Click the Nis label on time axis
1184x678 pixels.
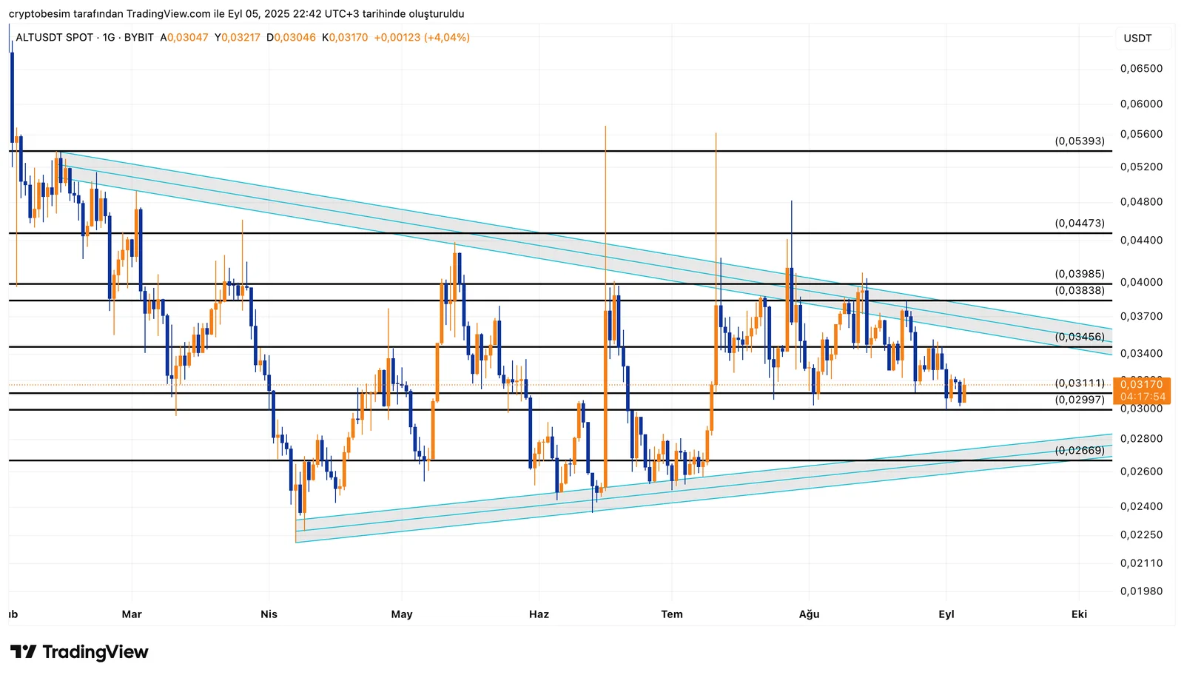click(269, 614)
